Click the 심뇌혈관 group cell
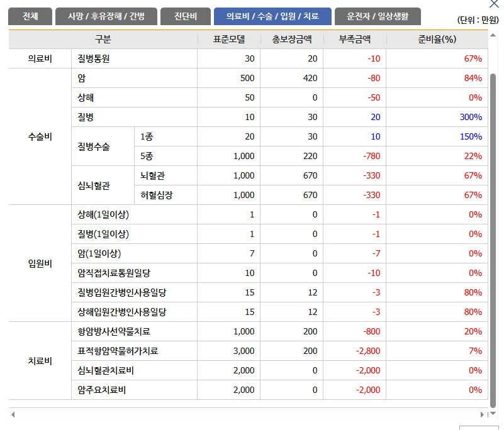The height and width of the screenshot is (430, 504). pos(103,185)
